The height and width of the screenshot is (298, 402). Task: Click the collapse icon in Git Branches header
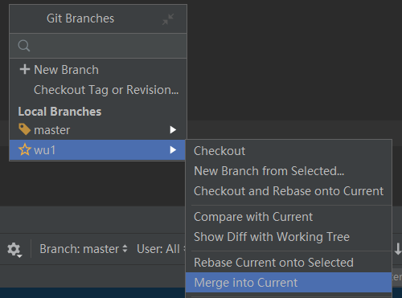168,19
